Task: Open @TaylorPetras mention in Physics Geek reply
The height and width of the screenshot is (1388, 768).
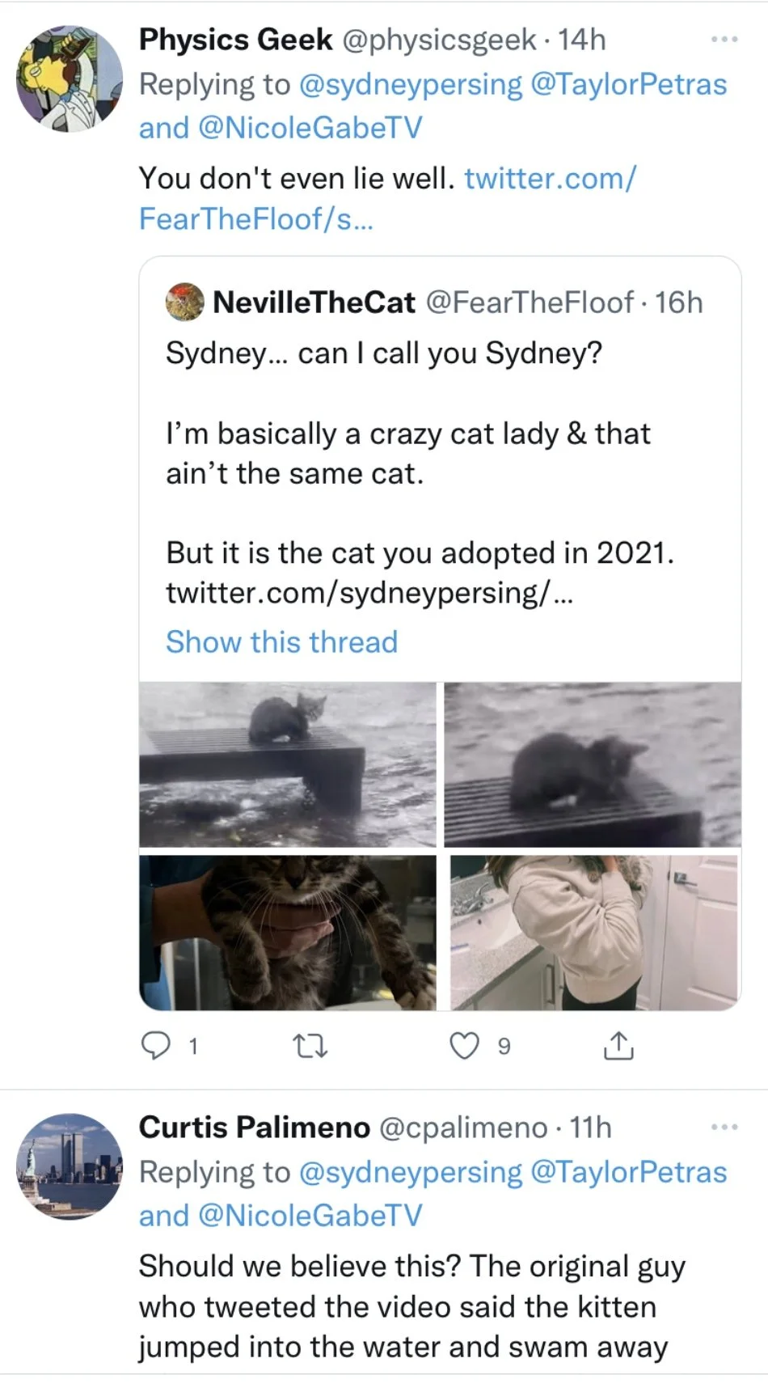Action: pos(629,84)
